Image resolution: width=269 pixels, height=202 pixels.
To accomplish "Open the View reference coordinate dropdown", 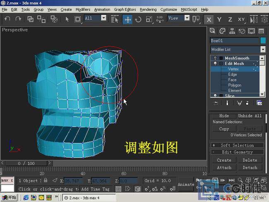I will pos(187,18).
